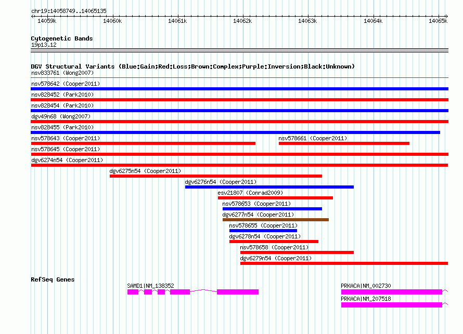Click the nsv828452 (Park2010) label
463x334 pixels.
[x=62, y=95]
